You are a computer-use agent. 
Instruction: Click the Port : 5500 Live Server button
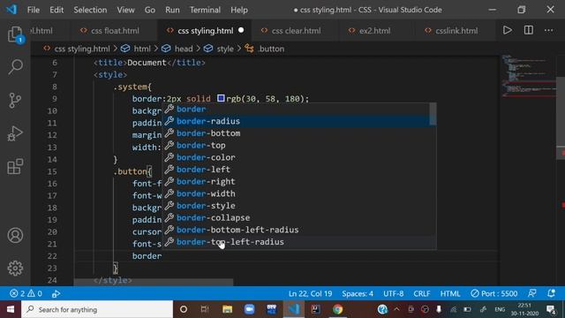494,293
